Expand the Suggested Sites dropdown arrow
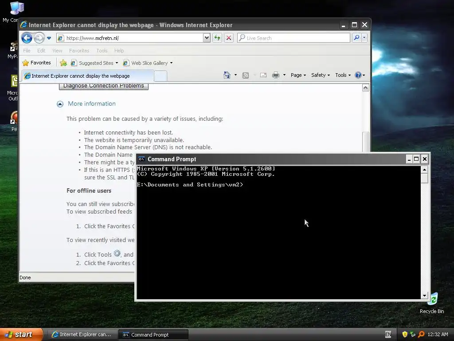 [117, 63]
